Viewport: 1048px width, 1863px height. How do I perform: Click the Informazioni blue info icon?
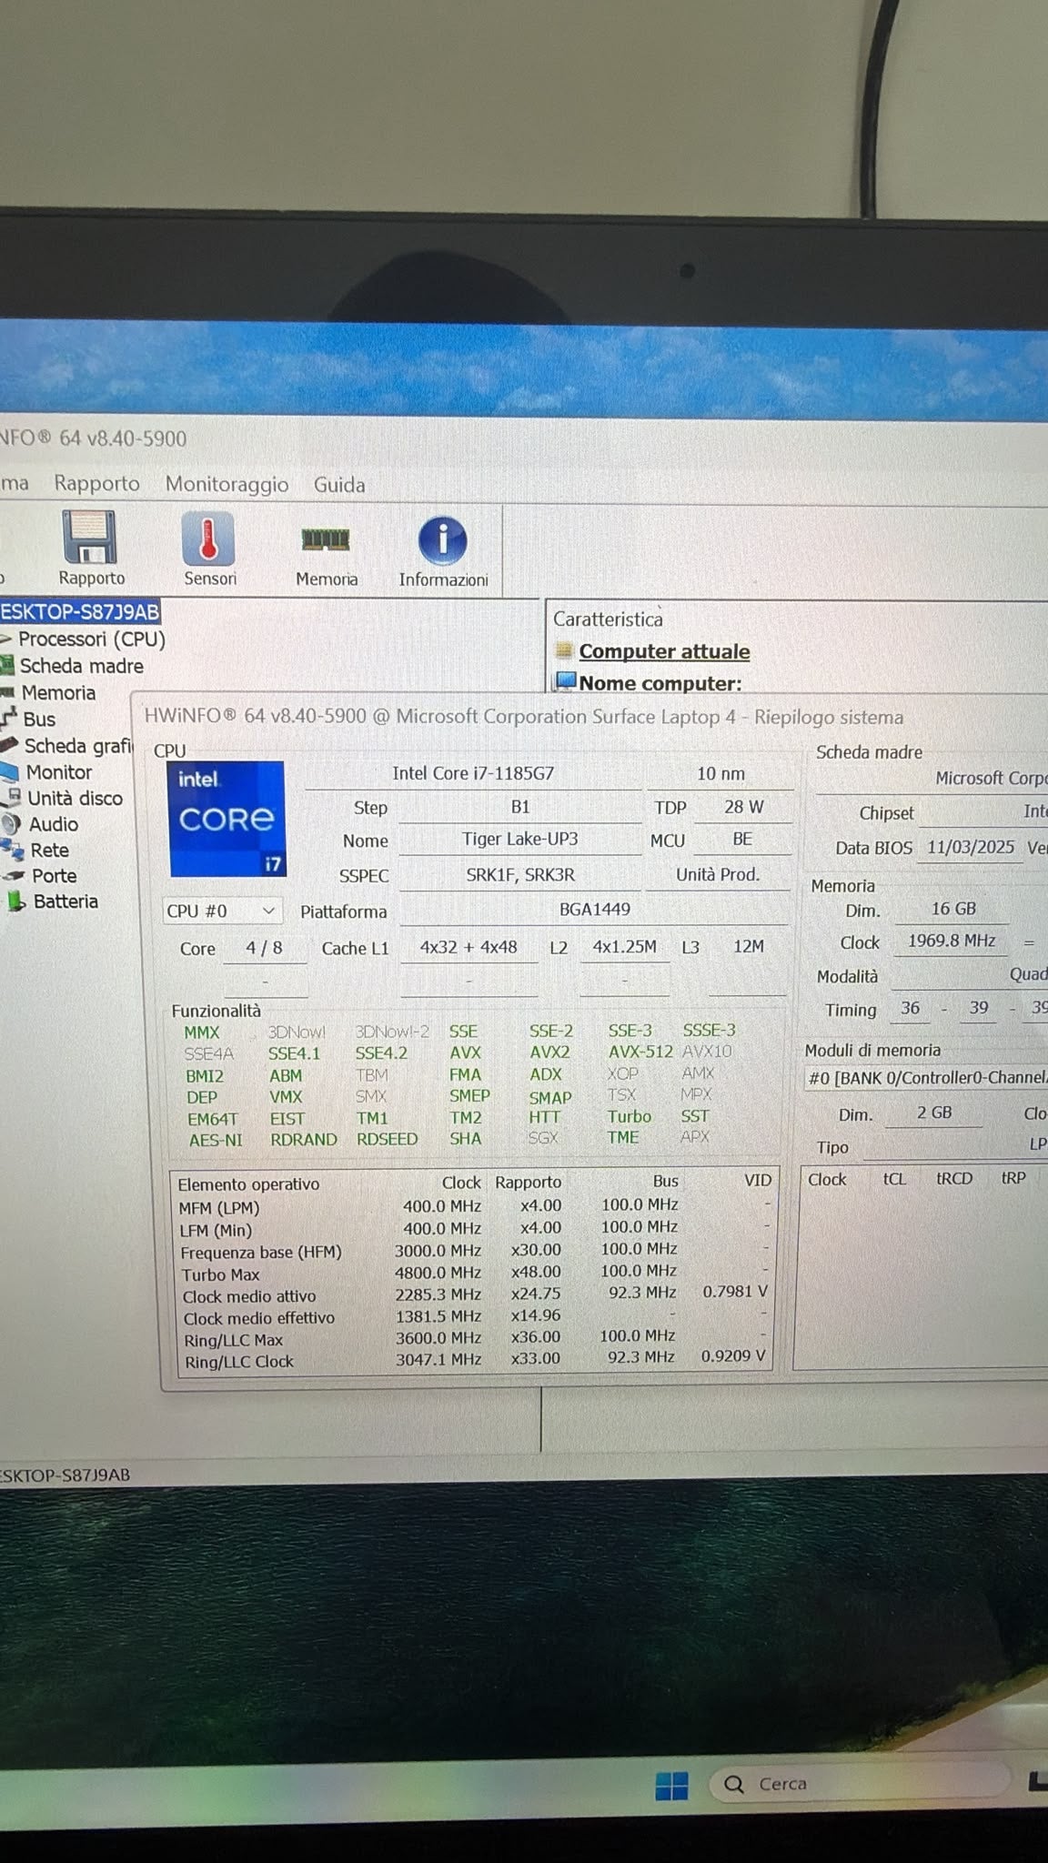click(443, 540)
